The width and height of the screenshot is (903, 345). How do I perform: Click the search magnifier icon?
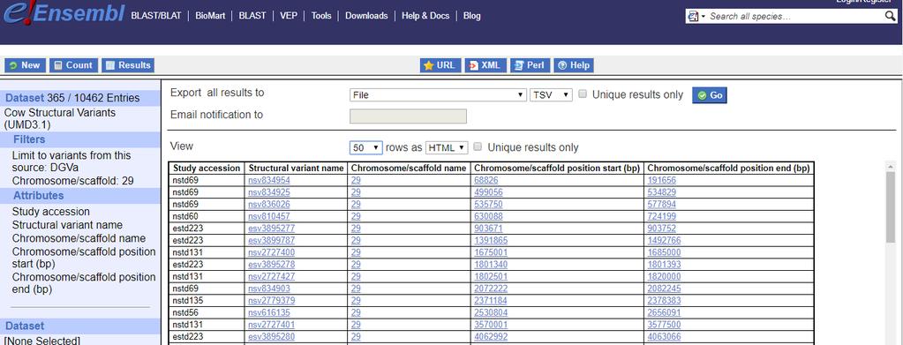point(890,16)
